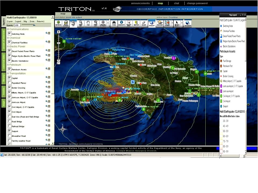Open dropdown arrow next to Center At Point
The height and width of the screenshot is (193, 258).
point(108,23)
